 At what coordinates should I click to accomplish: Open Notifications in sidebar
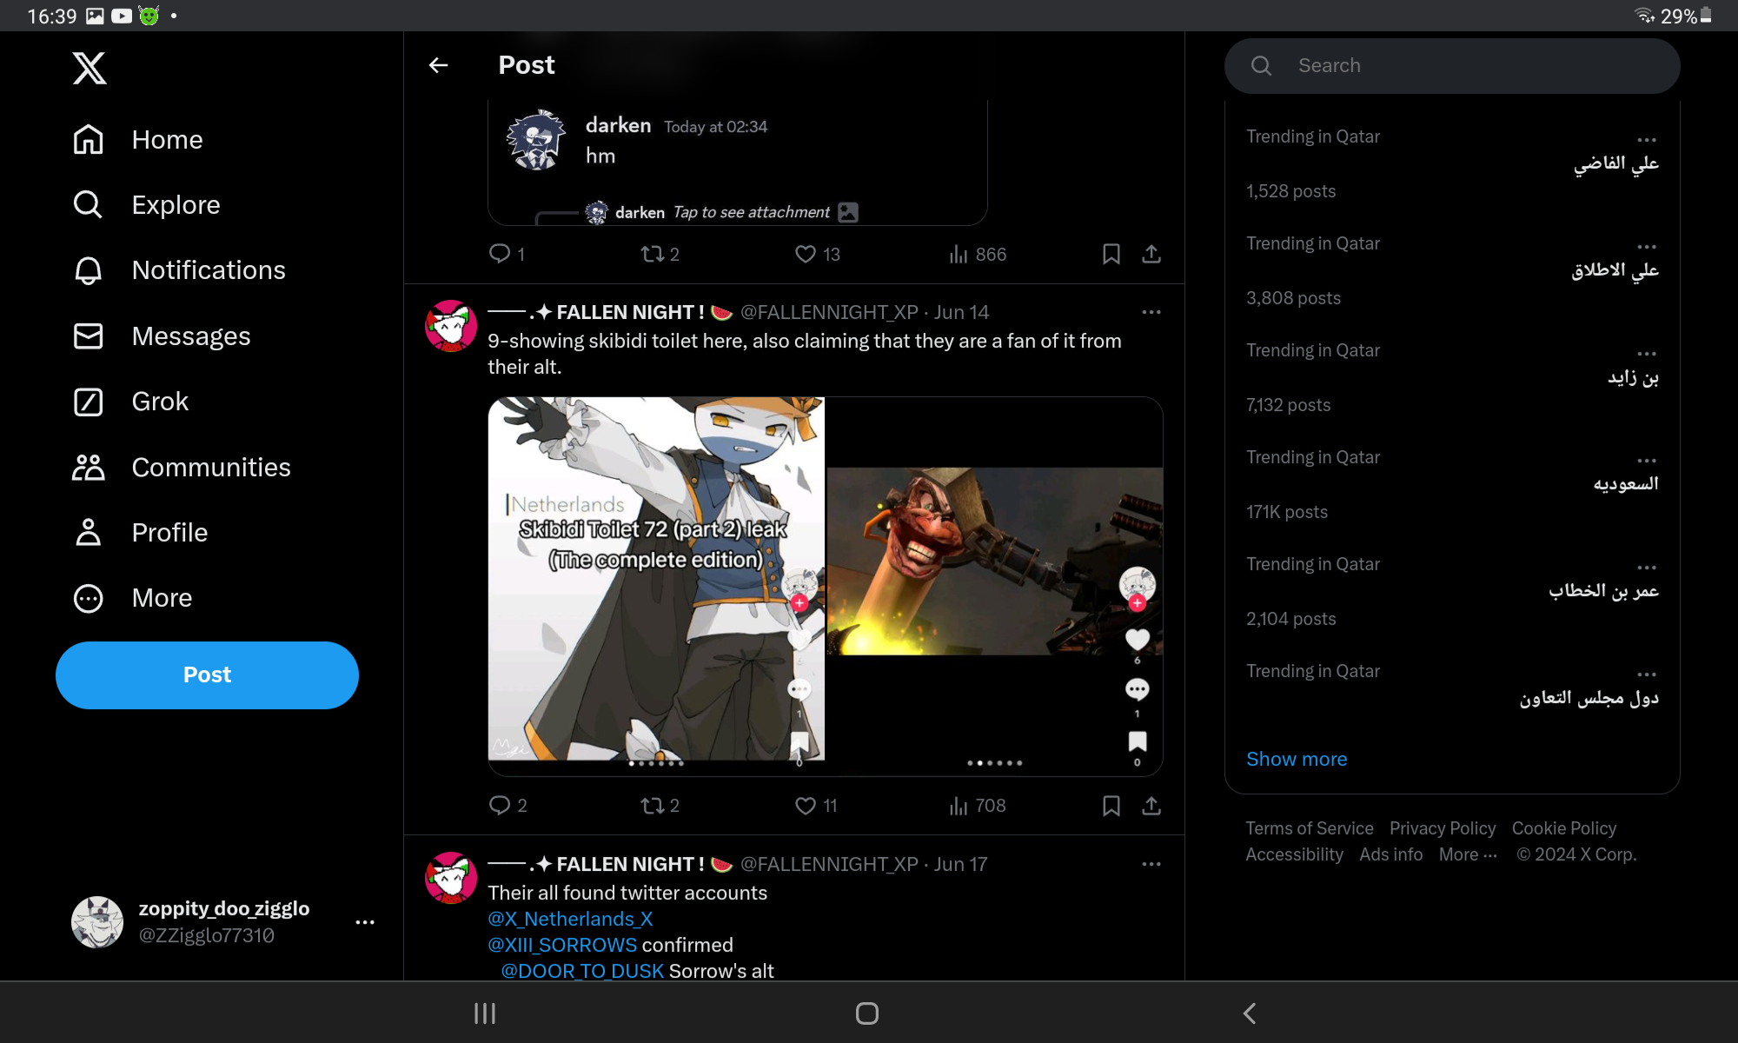(179, 270)
